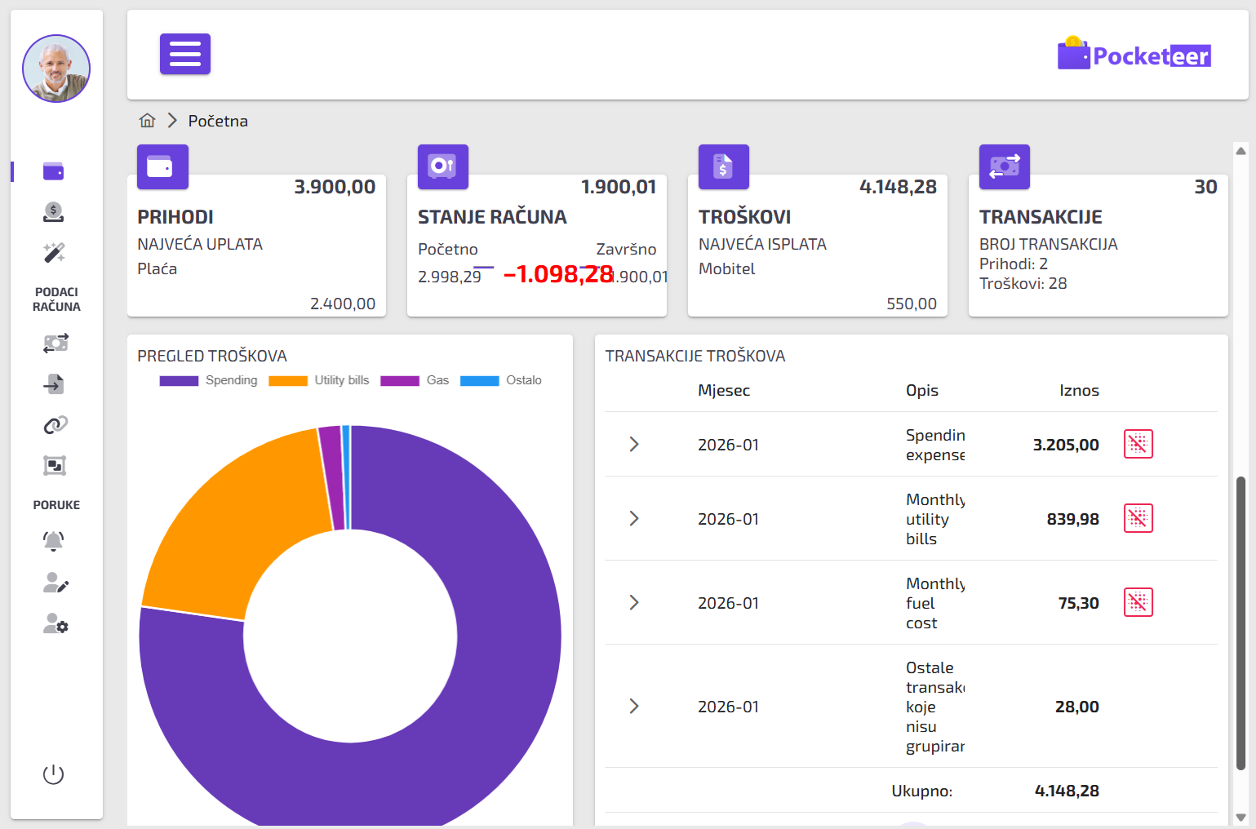Click the 28,00 amount cell
This screenshot has height=829, width=1256.
[x=1077, y=707]
